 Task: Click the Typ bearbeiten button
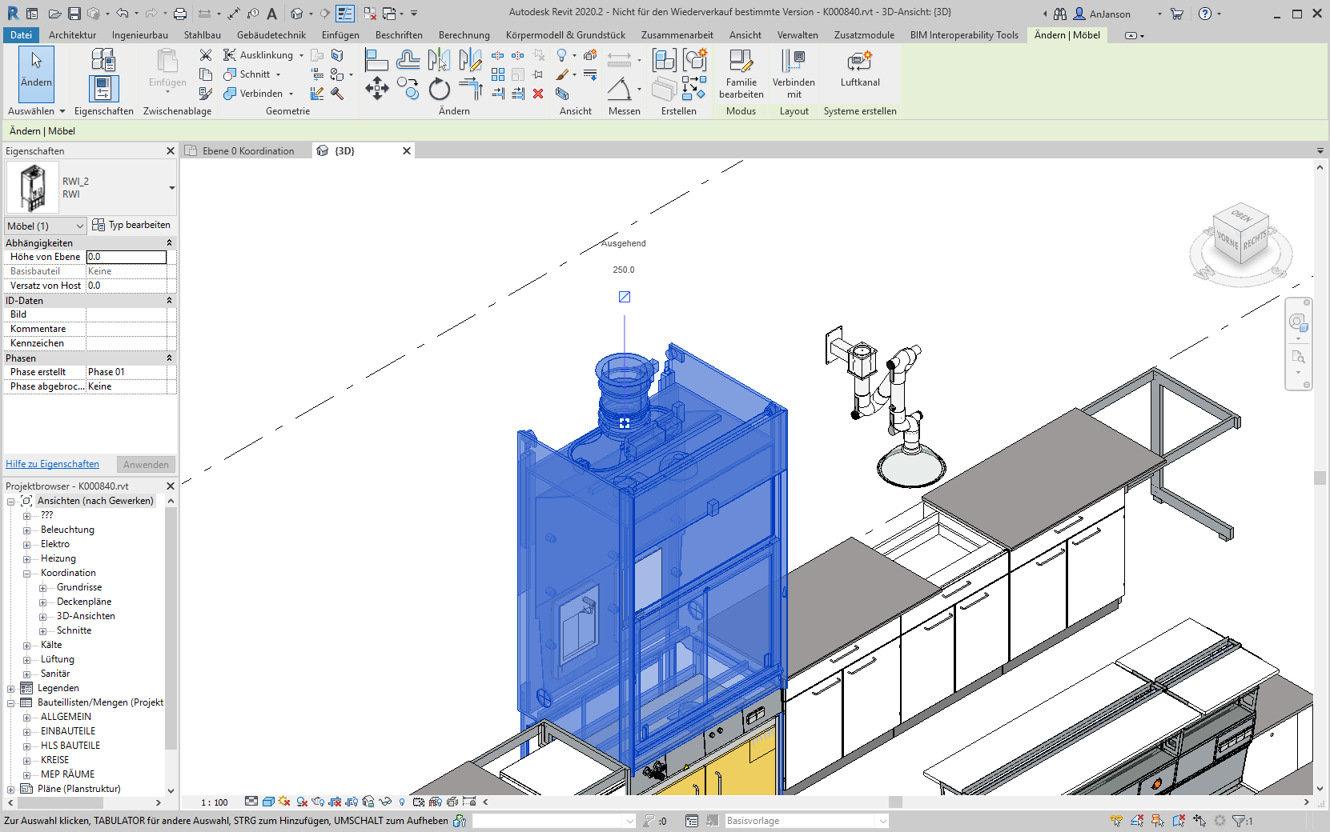click(x=131, y=225)
